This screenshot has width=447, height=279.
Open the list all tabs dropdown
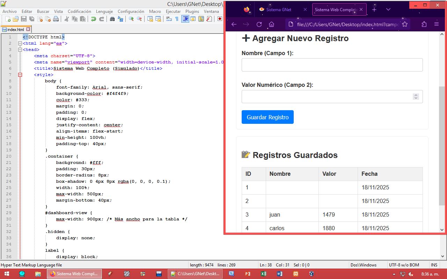(388, 10)
